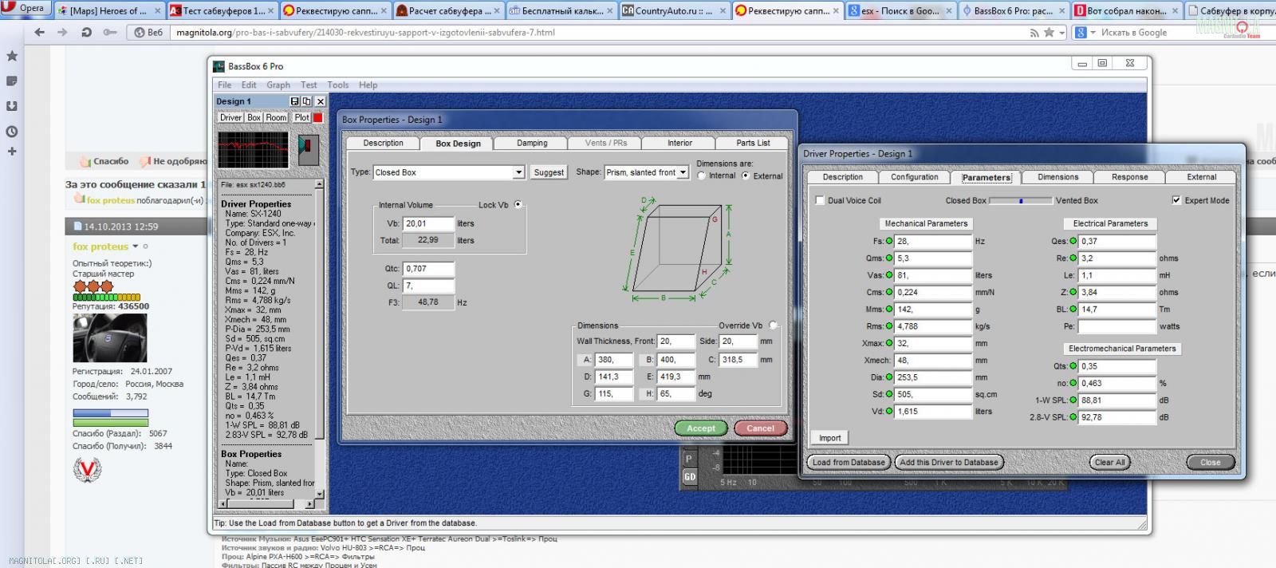The image size is (1276, 568).
Task: Click the Driver button in Design 1 panel
Action: [230, 117]
